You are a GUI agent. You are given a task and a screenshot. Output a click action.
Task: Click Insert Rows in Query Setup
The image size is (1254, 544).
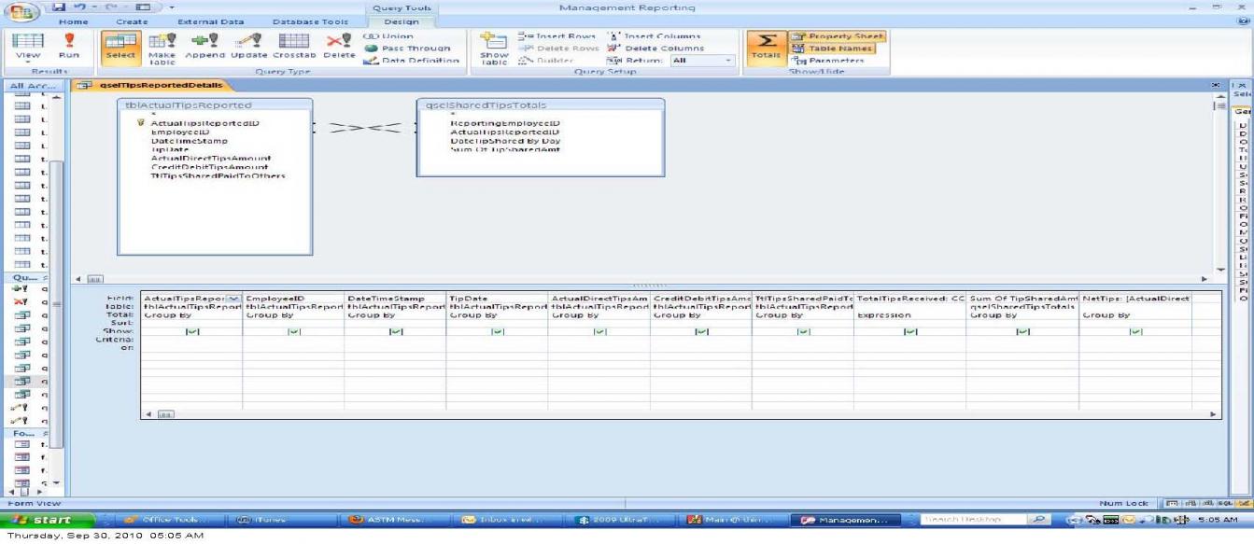coord(556,36)
